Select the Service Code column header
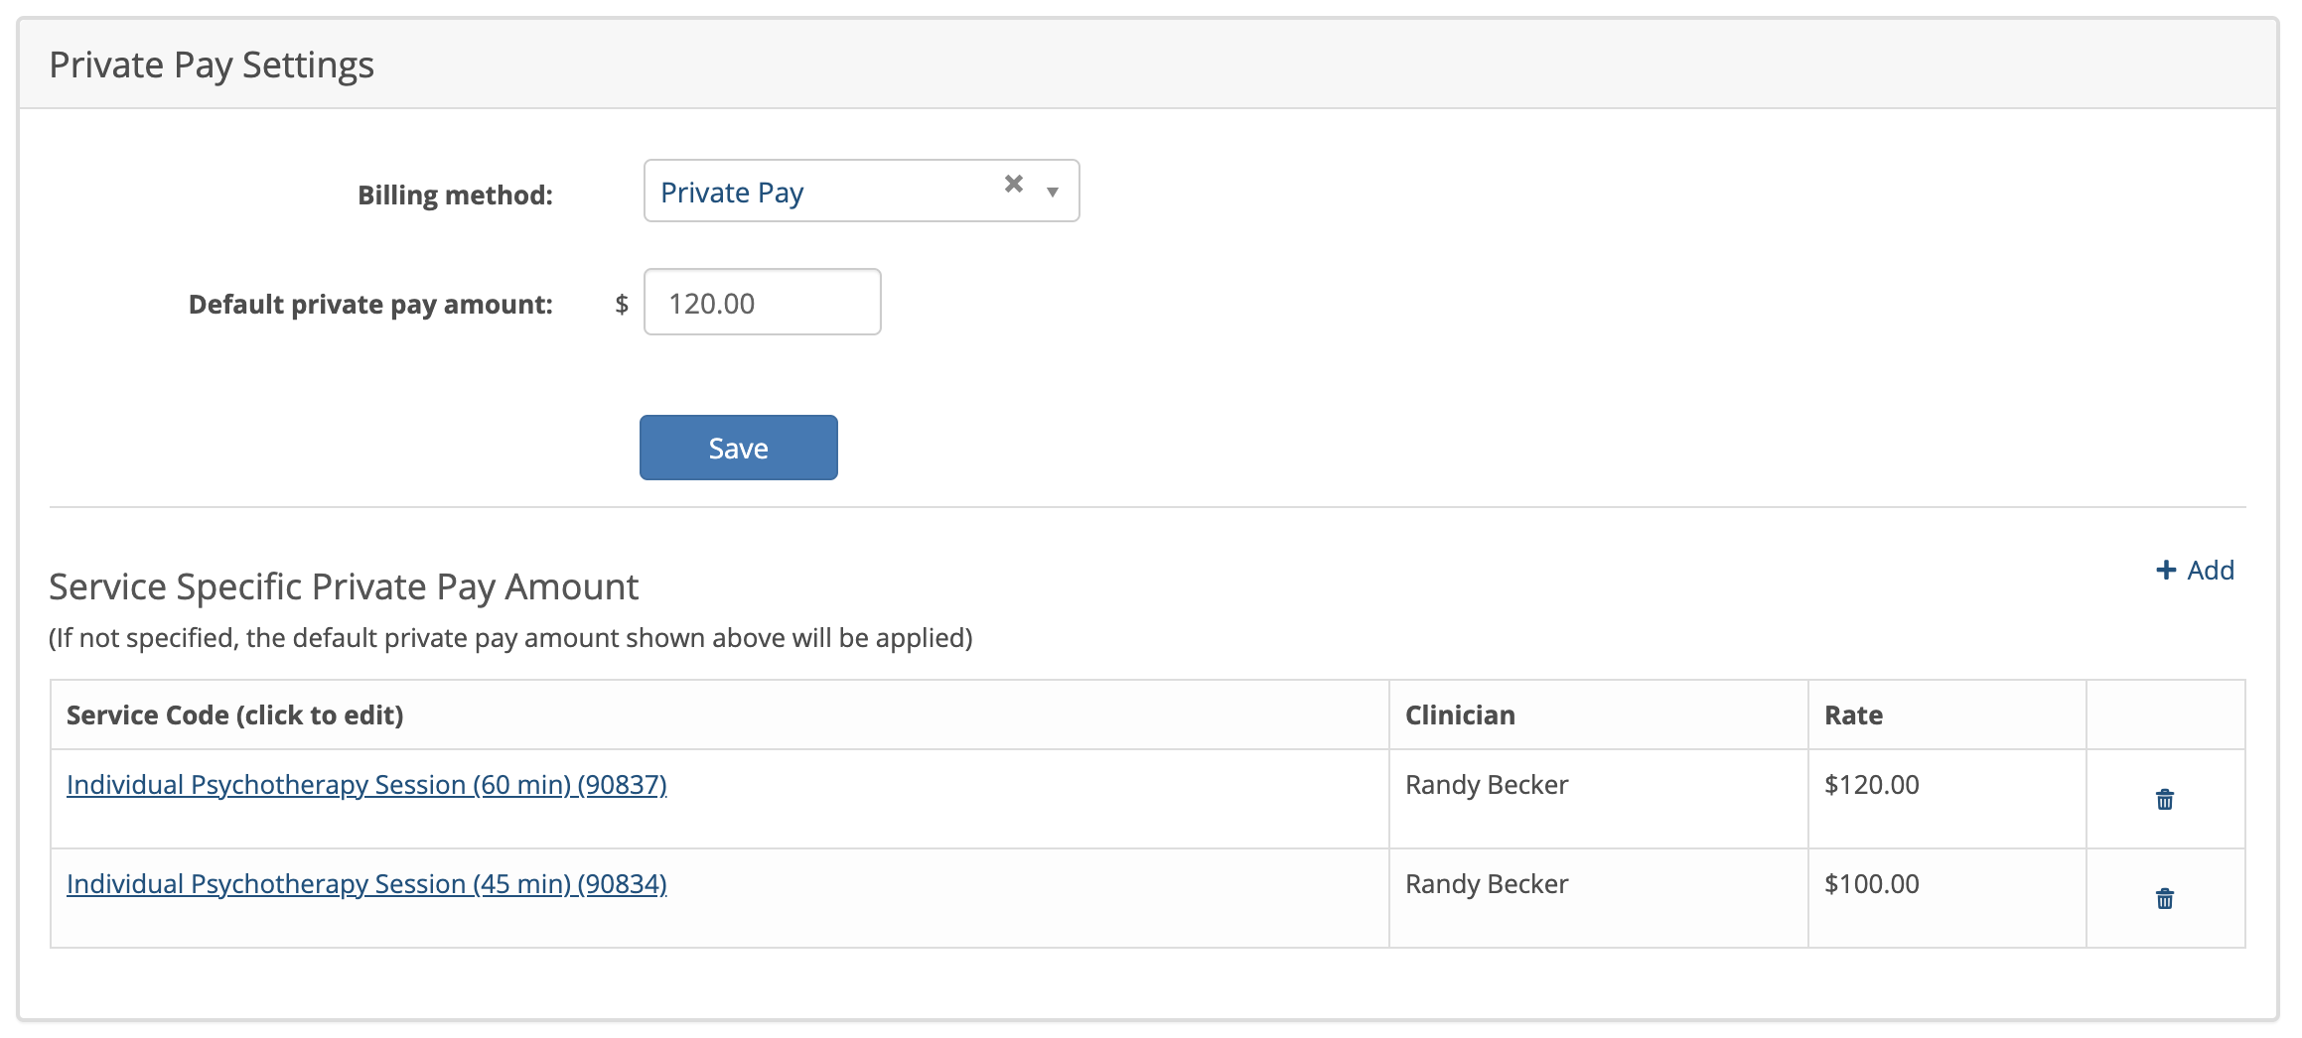This screenshot has height=1038, width=2302. point(234,714)
